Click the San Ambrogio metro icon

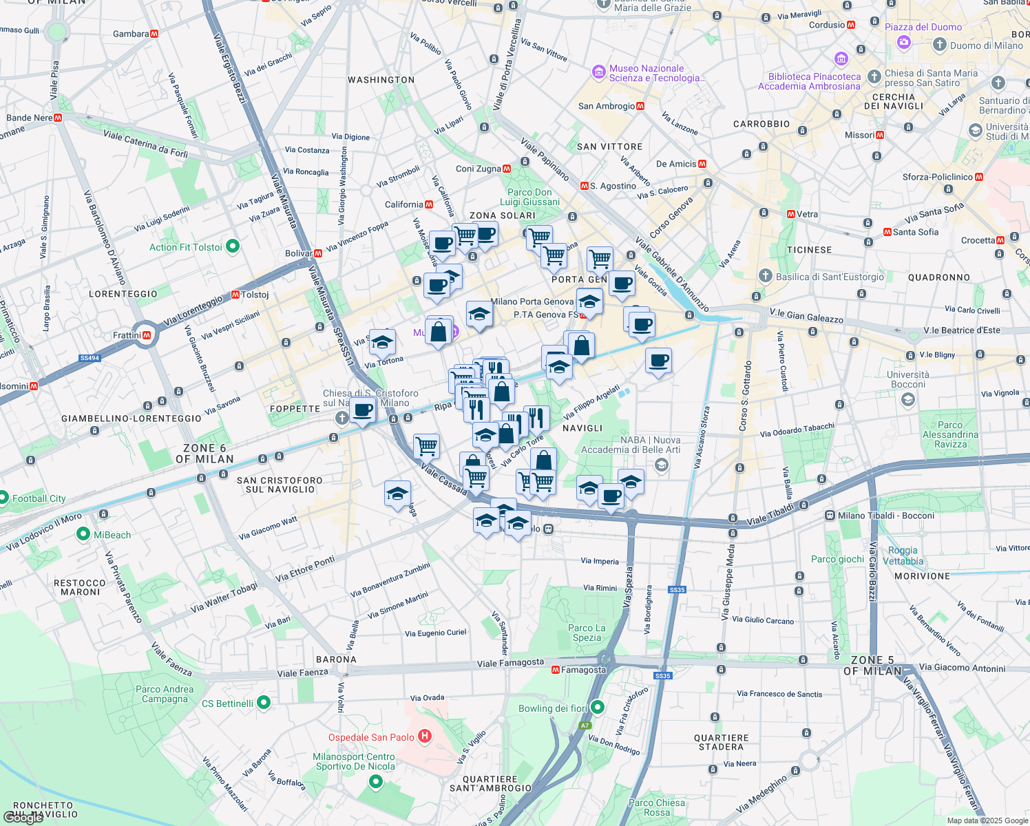tap(641, 106)
